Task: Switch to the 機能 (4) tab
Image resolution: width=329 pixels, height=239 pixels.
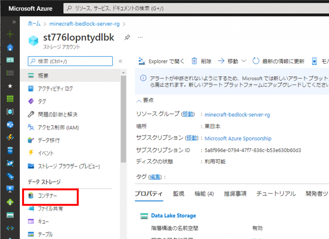Action: [204, 194]
